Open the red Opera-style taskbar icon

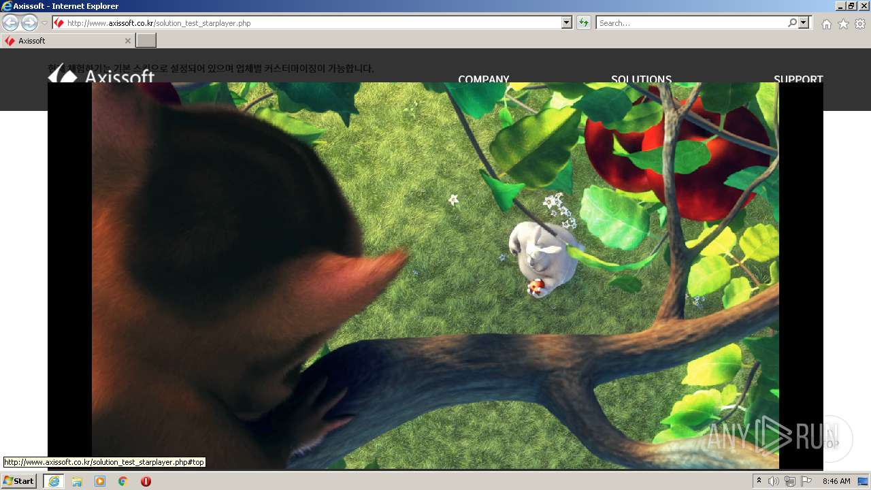pyautogui.click(x=146, y=481)
